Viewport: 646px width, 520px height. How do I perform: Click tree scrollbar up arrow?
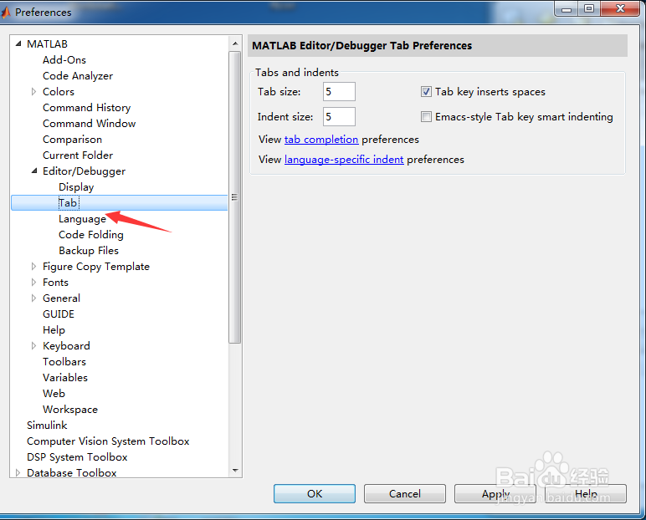(235, 43)
